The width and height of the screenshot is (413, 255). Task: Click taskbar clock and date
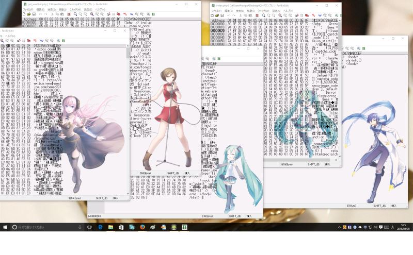pos(403,227)
